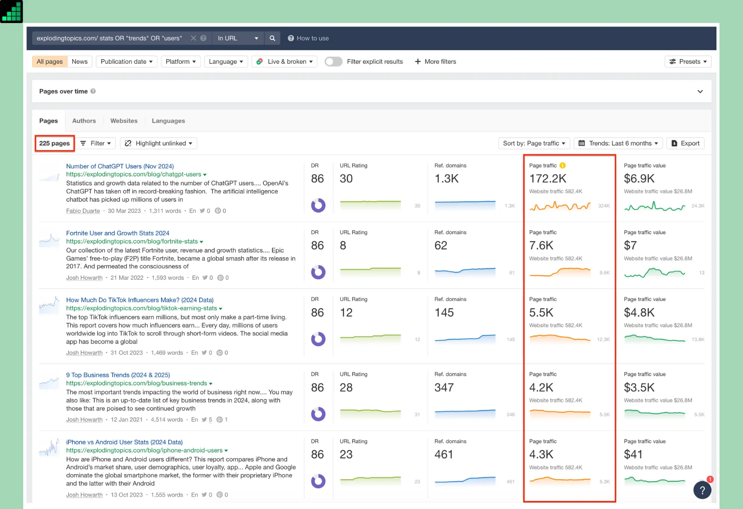This screenshot has height=509, width=743.
Task: Open the Sort by Page traffic dropdown
Action: [534, 143]
